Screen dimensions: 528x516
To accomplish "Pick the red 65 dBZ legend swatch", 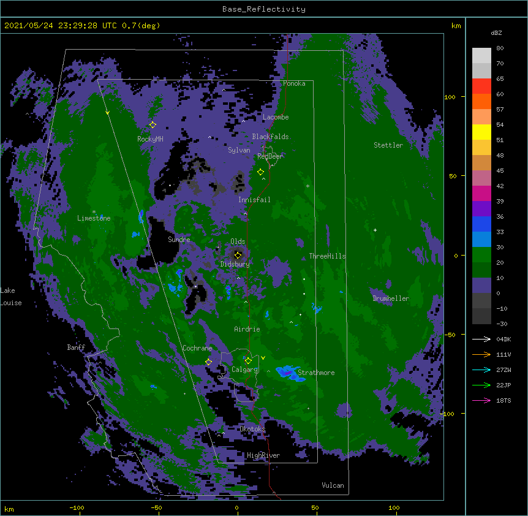I will point(481,86).
